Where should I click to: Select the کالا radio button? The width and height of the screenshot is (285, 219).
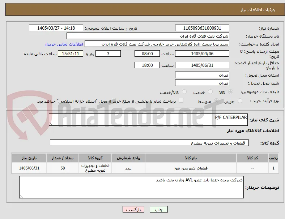pyautogui.click(x=230, y=92)
